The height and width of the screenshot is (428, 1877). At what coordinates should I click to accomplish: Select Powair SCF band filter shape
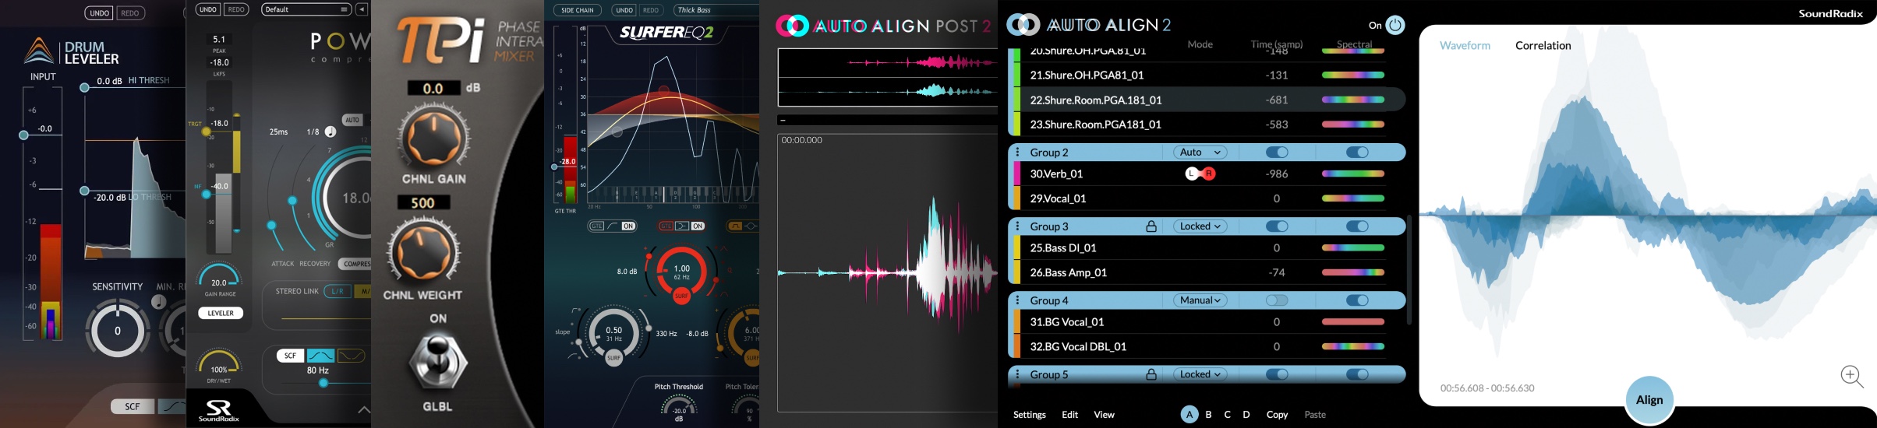351,356
